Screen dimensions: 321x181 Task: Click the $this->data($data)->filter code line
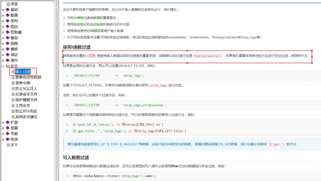tap(114, 176)
